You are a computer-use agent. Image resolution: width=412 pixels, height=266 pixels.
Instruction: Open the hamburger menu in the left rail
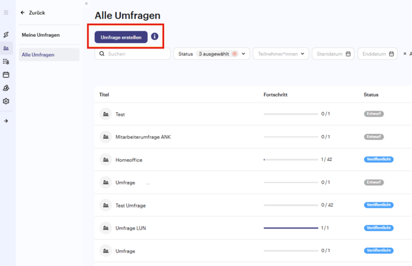[x=6, y=12]
